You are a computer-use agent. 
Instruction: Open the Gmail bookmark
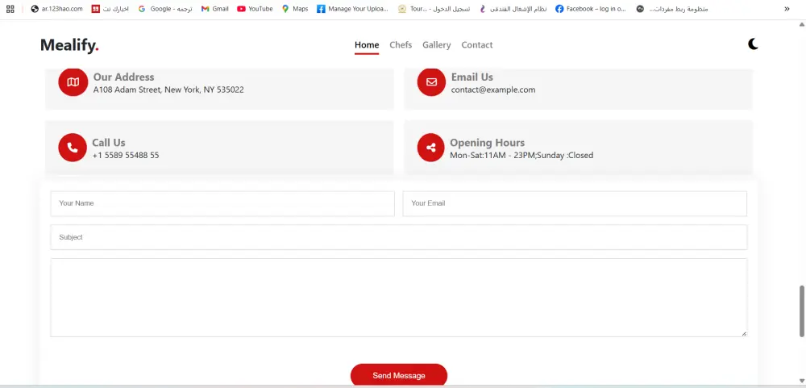pos(215,9)
